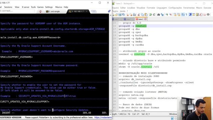This screenshot has height=120, width=213.
Task: Switch to the '2. orcl-single' MobaXterm tab
Action: pyautogui.click(x=53, y=11)
